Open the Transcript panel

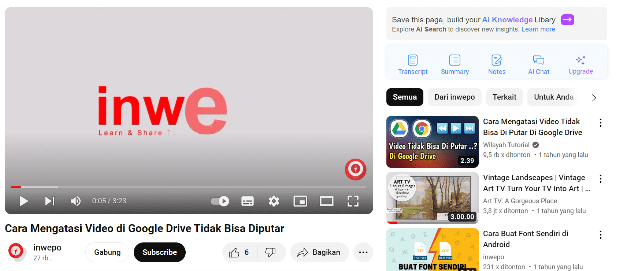[x=413, y=65]
